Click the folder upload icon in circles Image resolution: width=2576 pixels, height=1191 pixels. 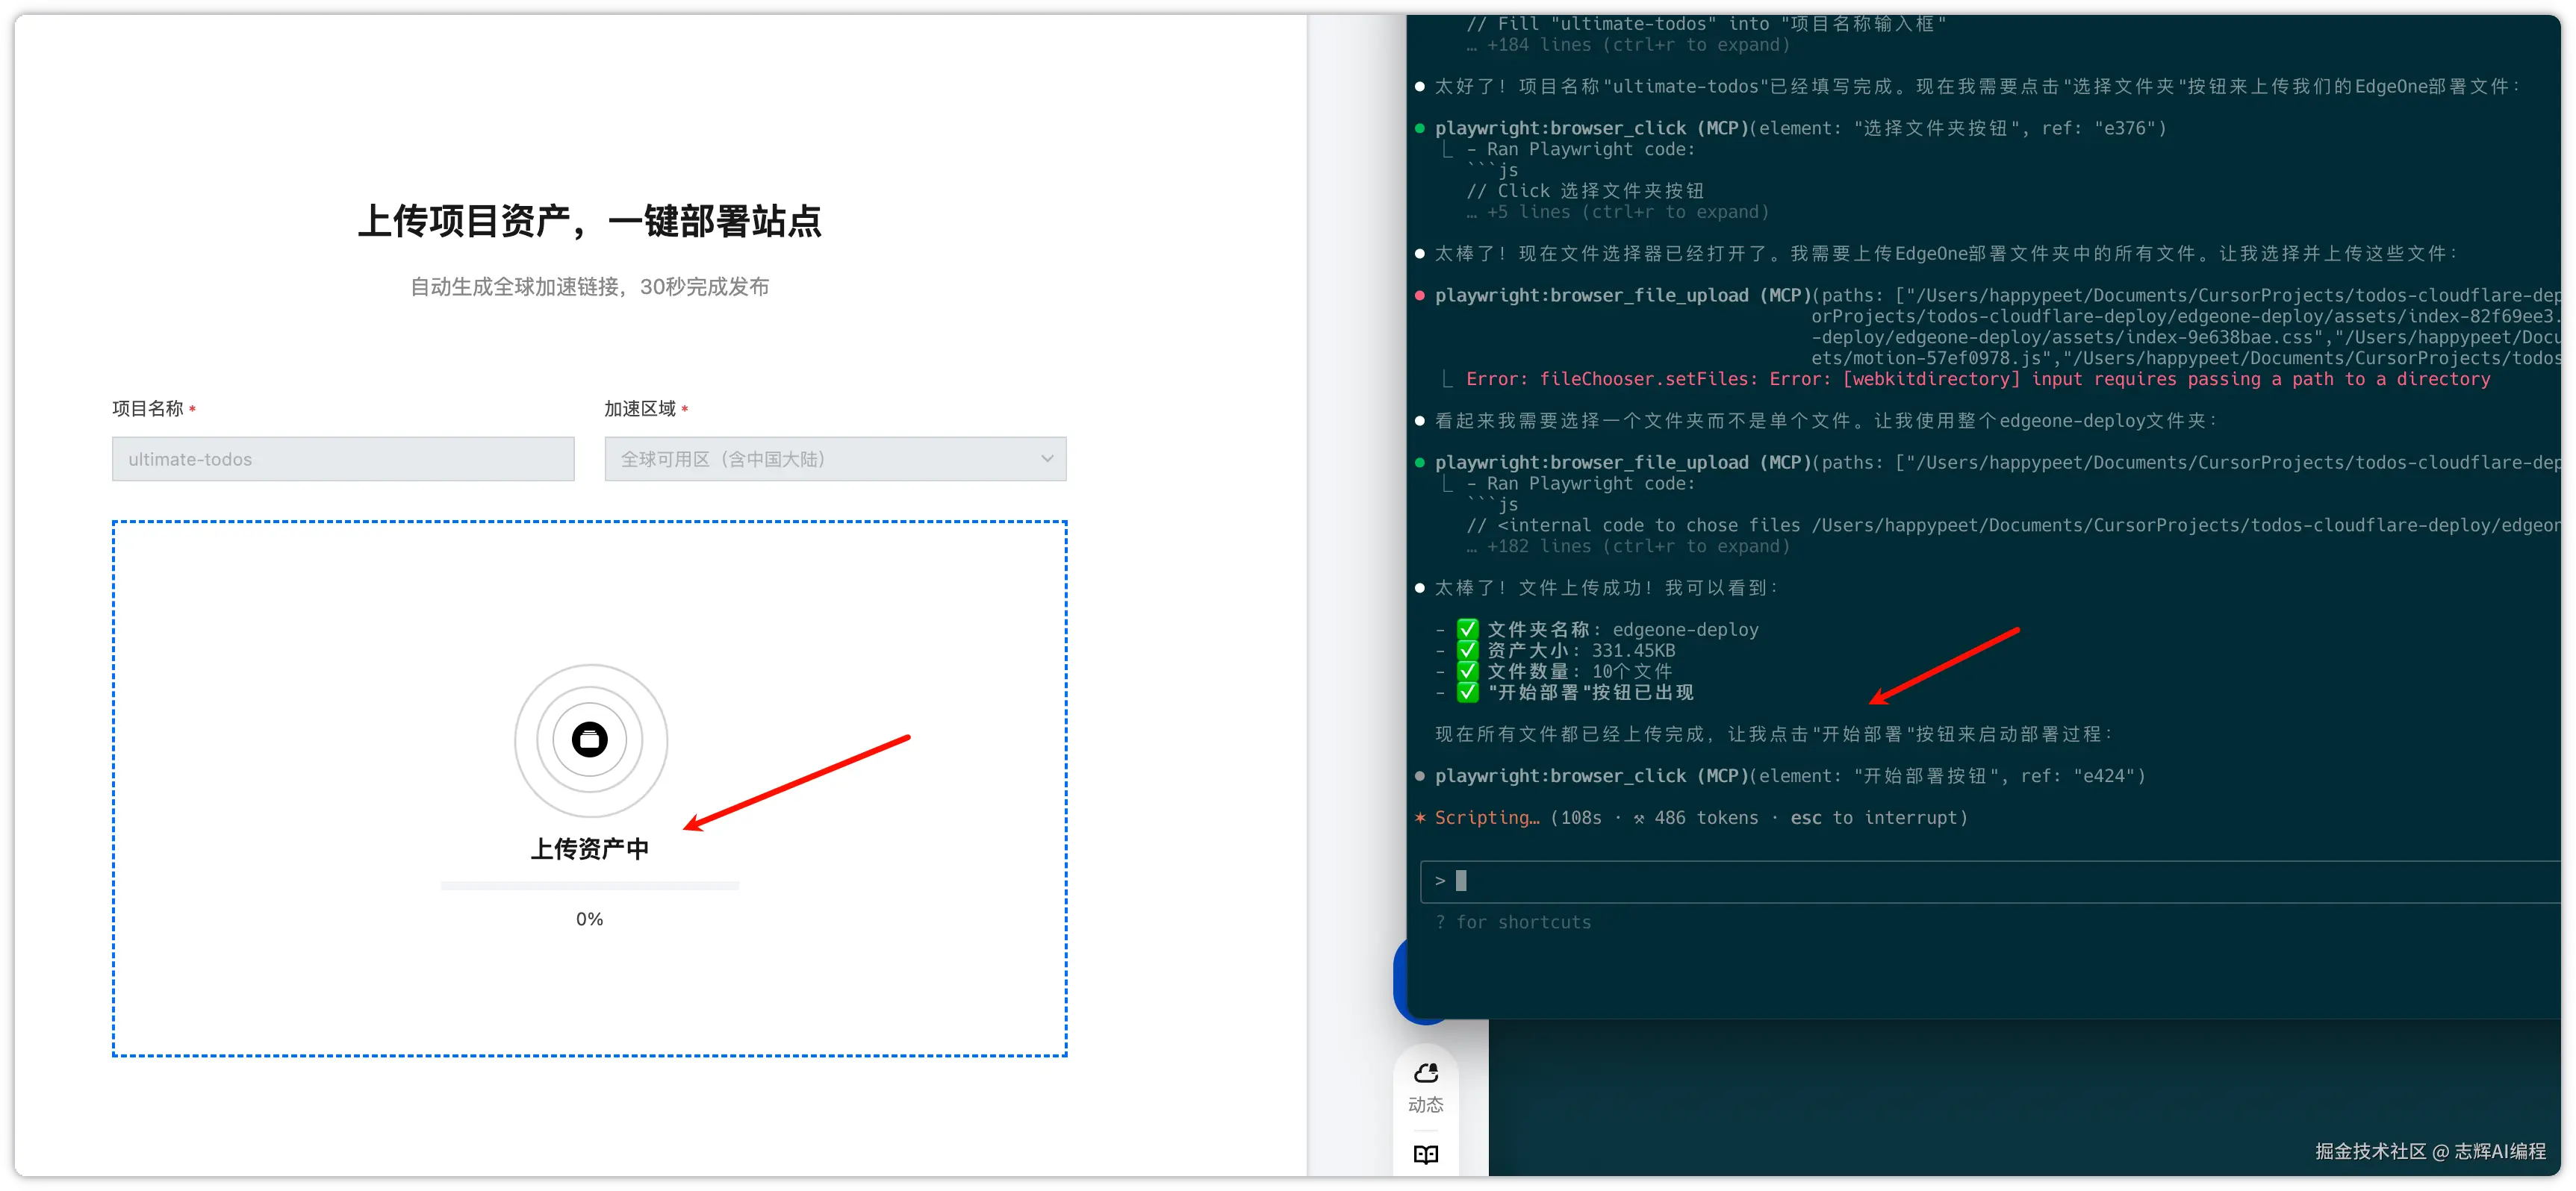[x=590, y=740]
